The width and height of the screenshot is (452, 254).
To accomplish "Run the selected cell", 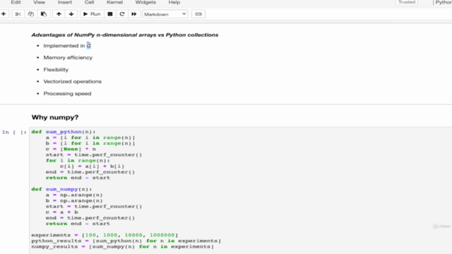I will coord(92,14).
